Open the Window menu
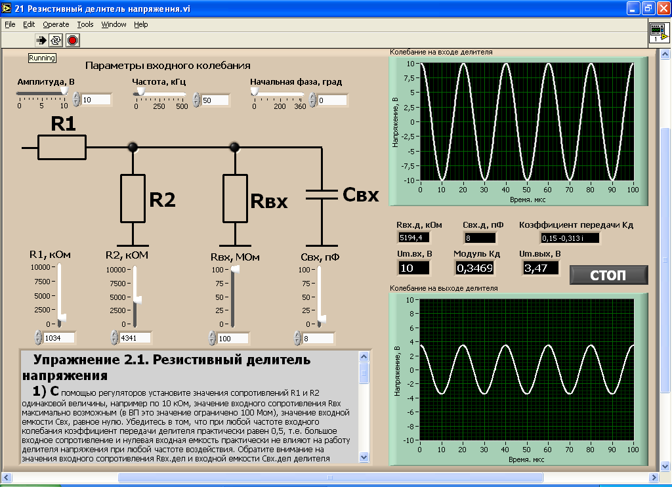 coord(114,24)
